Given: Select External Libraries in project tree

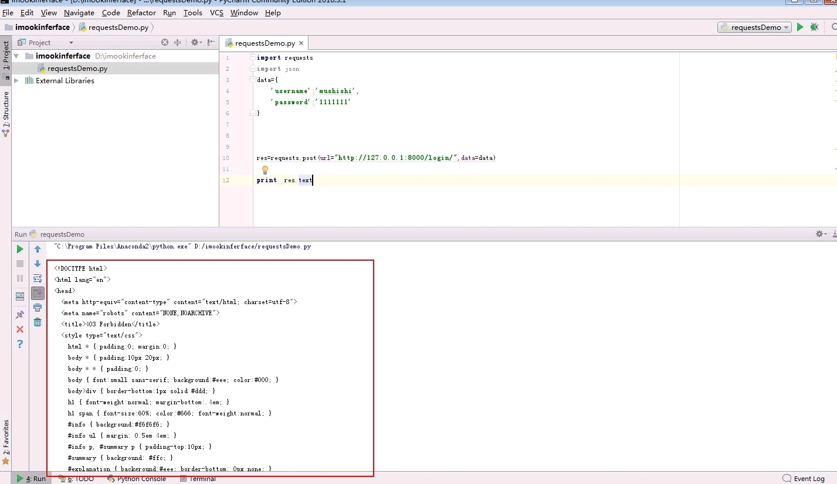Looking at the screenshot, I should (x=65, y=81).
